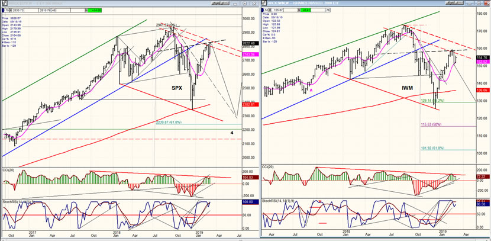The width and height of the screenshot is (491, 241).
Task: Click the SPX chart label
Action: click(x=177, y=88)
